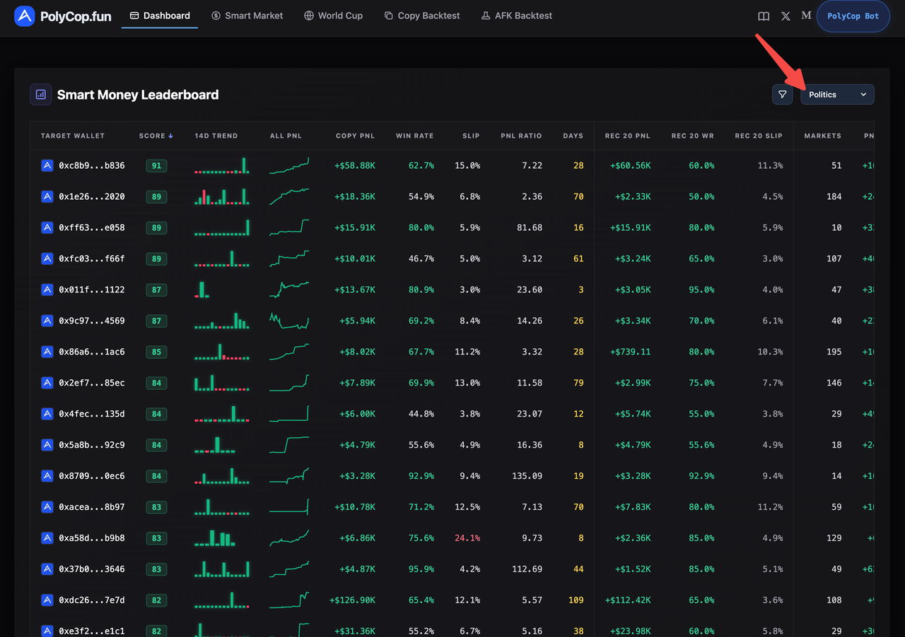Open the X (Twitter) icon
The height and width of the screenshot is (637, 905).
coord(786,16)
